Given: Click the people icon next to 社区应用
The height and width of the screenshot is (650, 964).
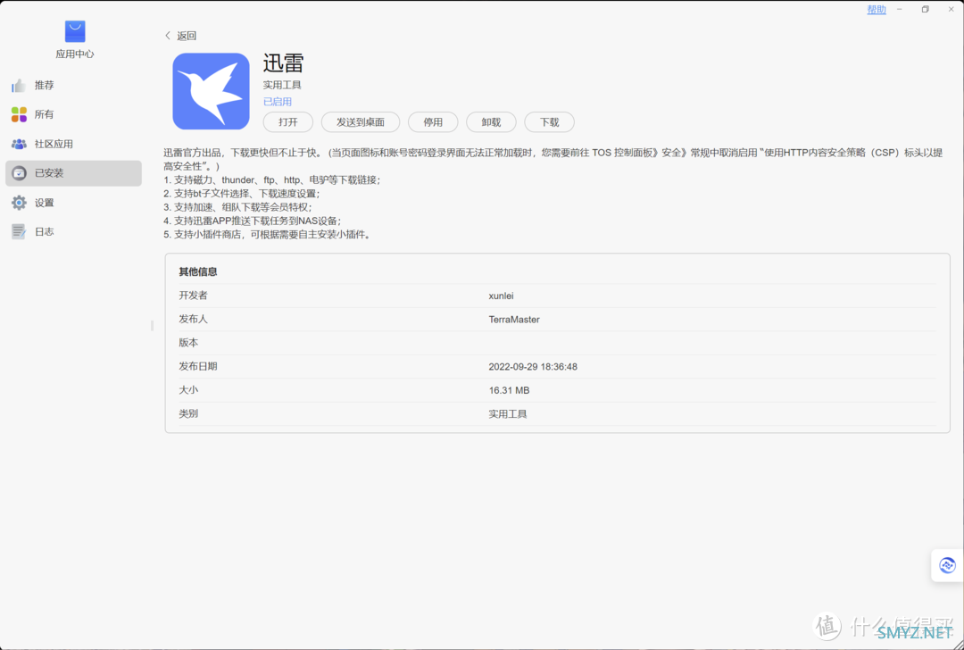Looking at the screenshot, I should click(x=19, y=144).
